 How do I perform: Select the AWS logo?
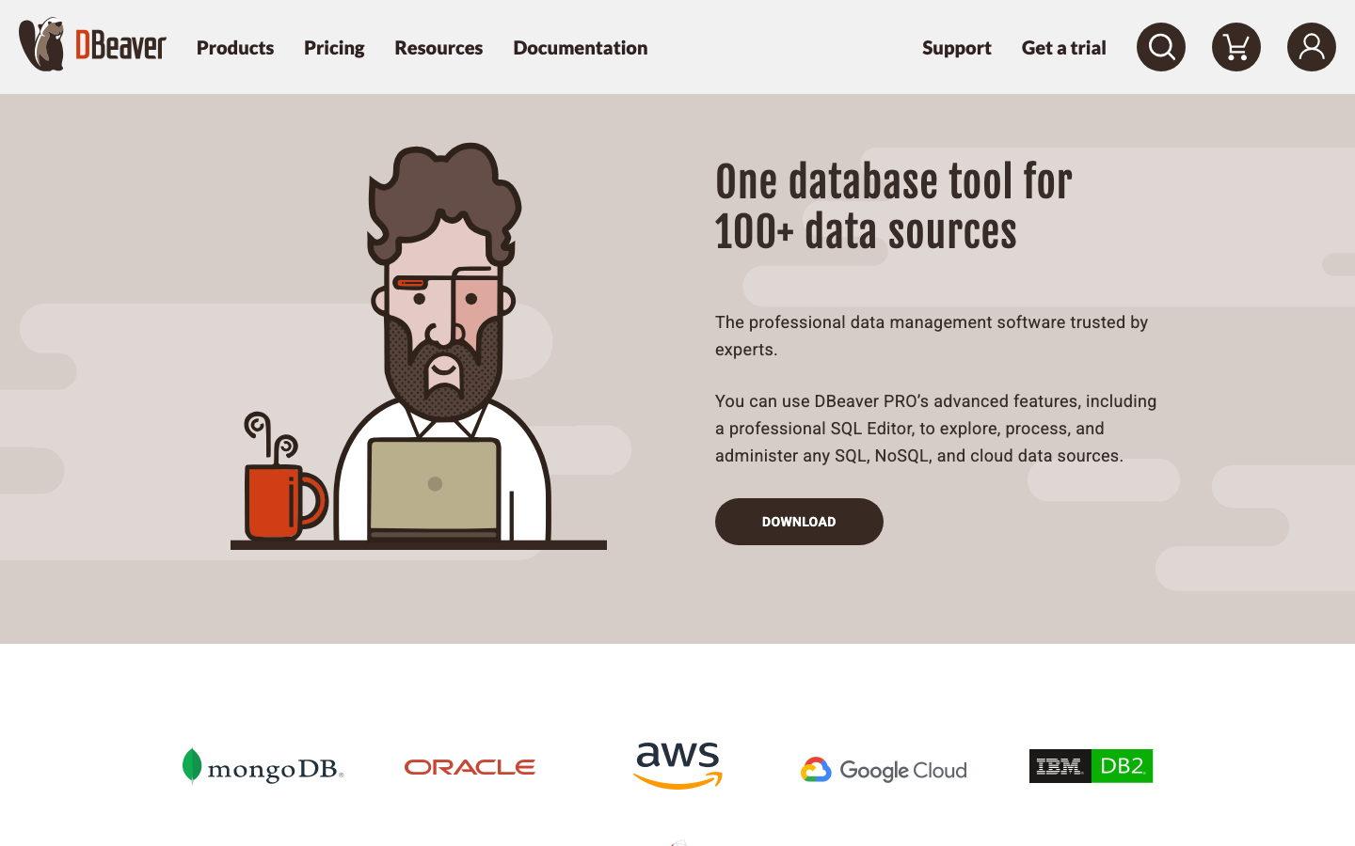(677, 766)
